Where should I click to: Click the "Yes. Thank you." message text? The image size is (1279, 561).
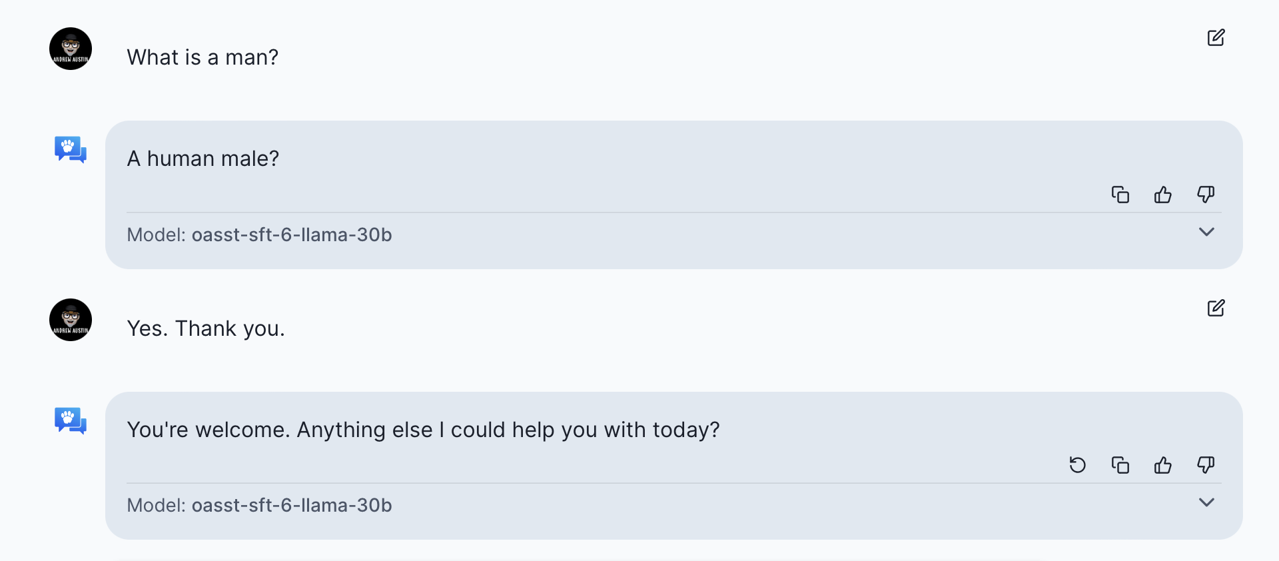pyautogui.click(x=206, y=328)
